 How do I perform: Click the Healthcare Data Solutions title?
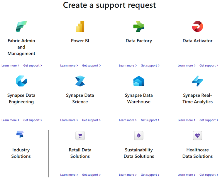pos(197,153)
